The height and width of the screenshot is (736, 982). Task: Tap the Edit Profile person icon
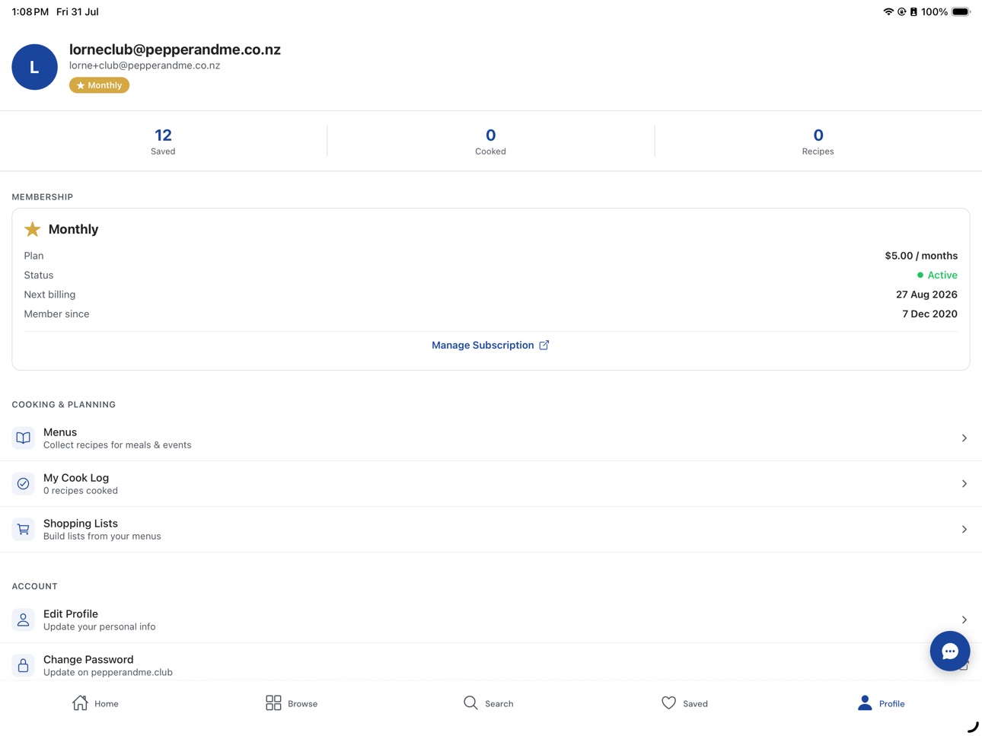tap(24, 620)
